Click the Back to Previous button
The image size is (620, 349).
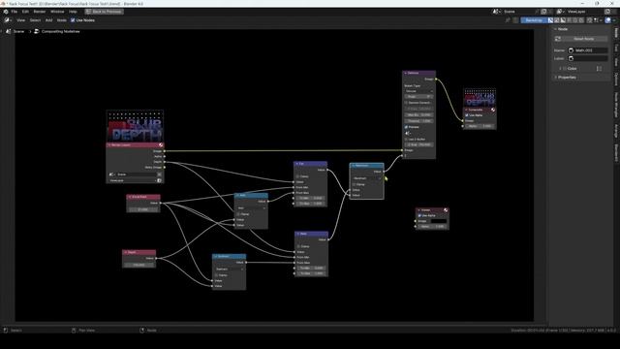coord(104,12)
